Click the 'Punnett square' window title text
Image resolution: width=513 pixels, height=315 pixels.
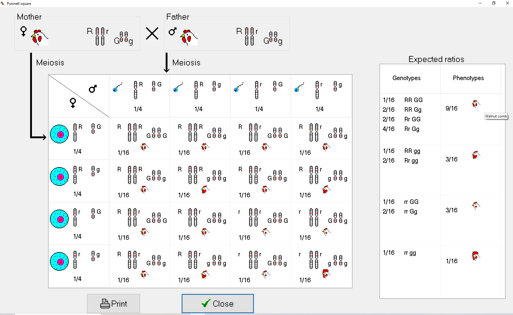(19, 4)
